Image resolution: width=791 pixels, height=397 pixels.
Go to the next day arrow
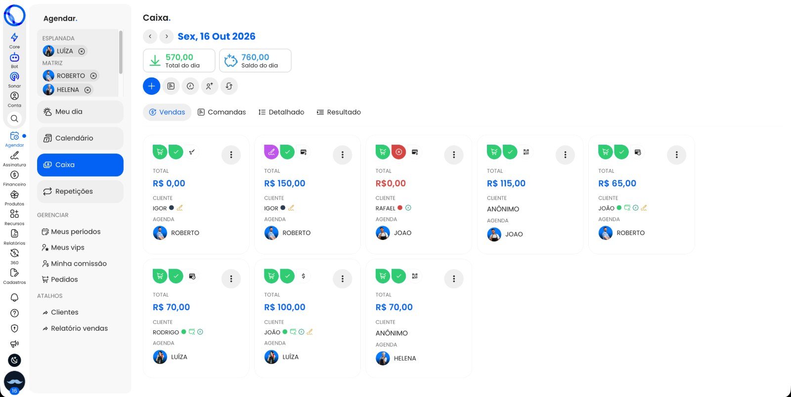point(167,37)
